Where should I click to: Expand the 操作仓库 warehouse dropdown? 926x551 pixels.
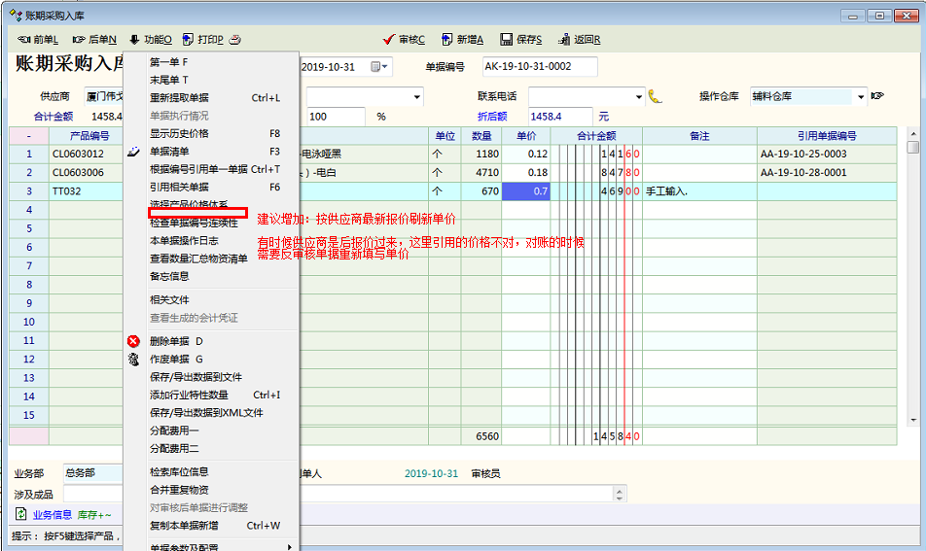[x=861, y=97]
